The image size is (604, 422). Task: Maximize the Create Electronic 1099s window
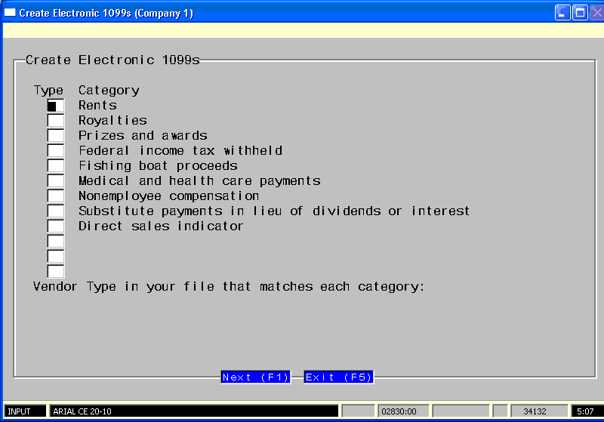click(580, 13)
